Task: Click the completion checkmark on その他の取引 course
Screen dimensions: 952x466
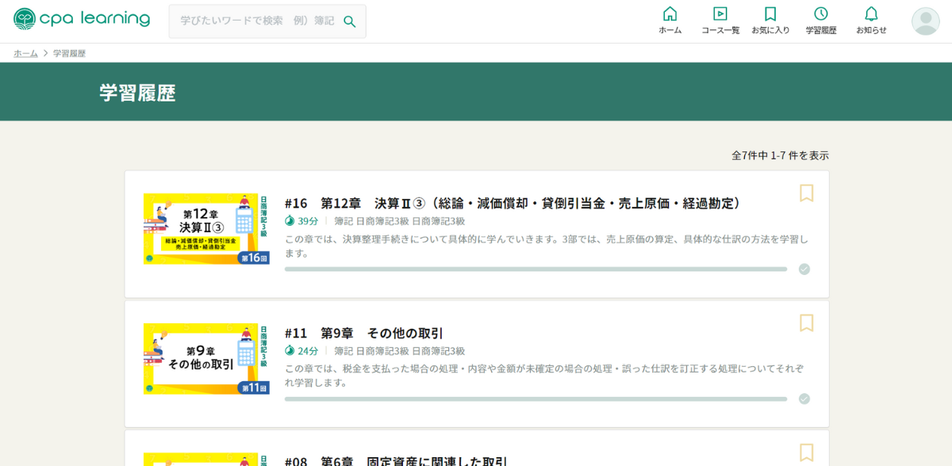Action: [803, 400]
